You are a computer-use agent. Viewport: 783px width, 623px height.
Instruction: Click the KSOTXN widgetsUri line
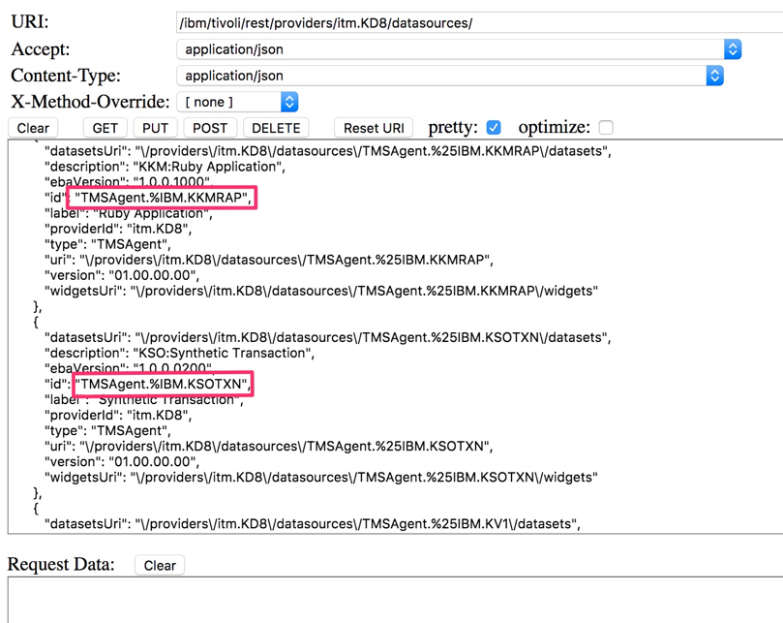pyautogui.click(x=321, y=477)
